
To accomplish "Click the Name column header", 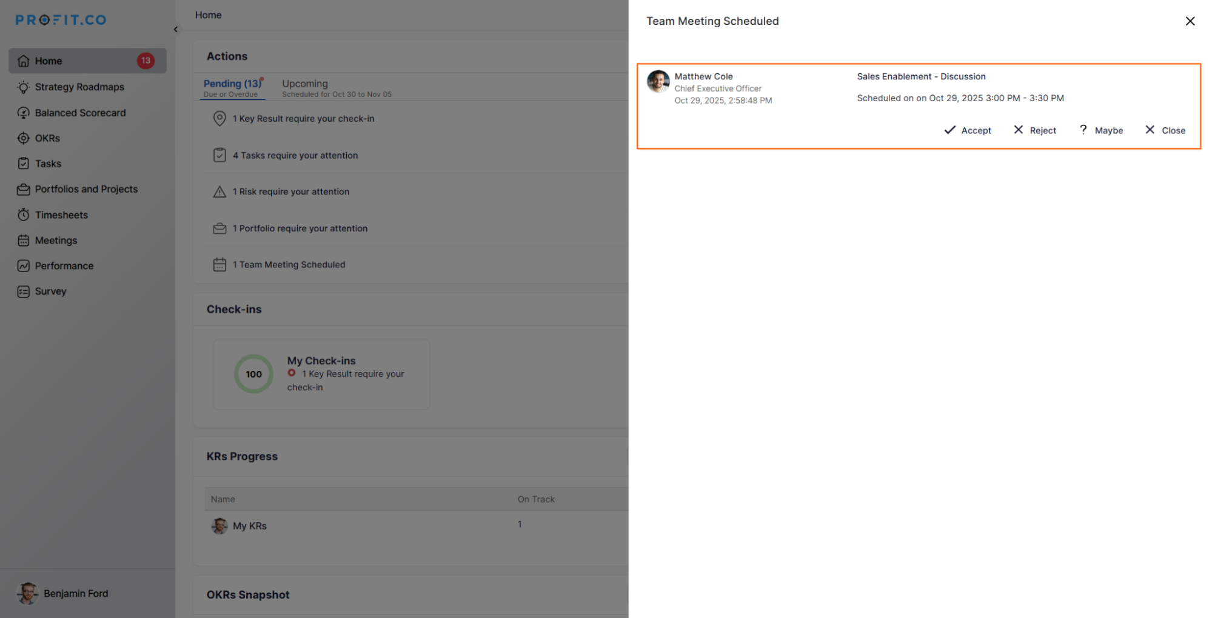I will click(223, 499).
